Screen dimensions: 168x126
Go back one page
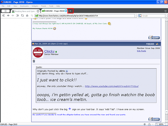(x=8, y=16)
